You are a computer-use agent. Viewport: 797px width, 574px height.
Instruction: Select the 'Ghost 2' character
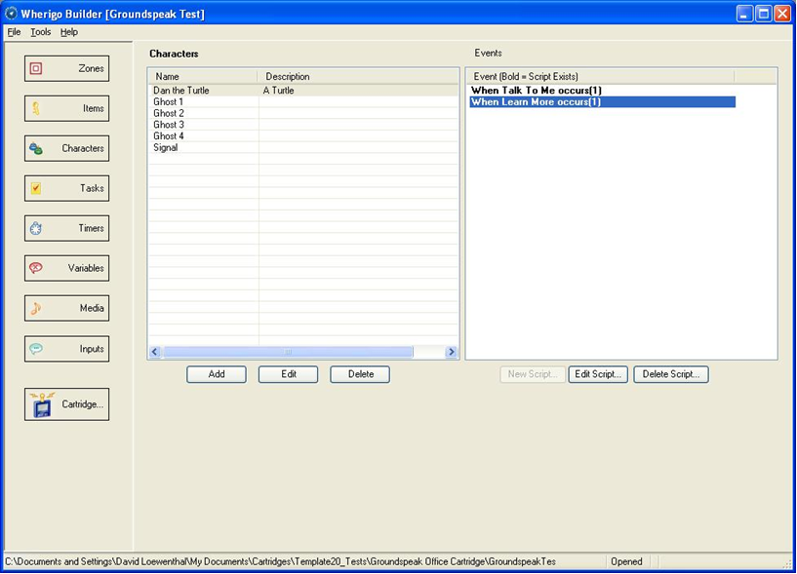pyautogui.click(x=303, y=113)
